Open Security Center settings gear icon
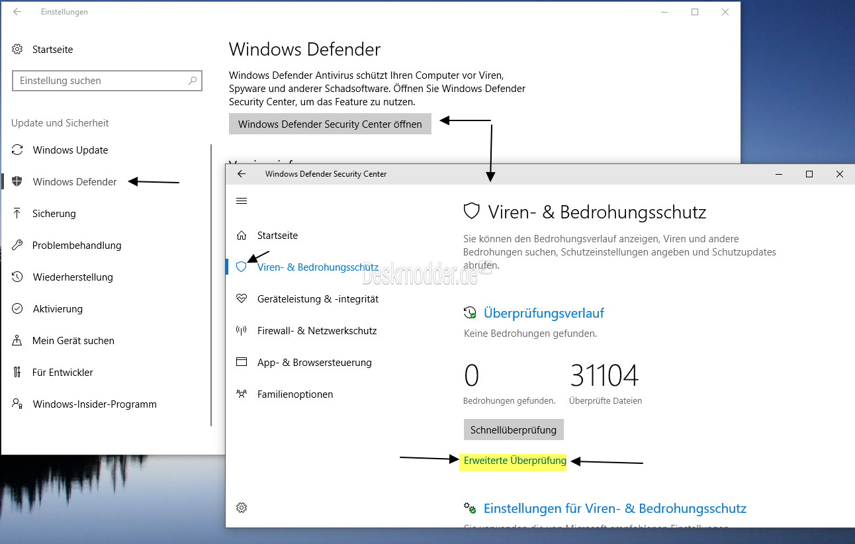 (x=242, y=508)
